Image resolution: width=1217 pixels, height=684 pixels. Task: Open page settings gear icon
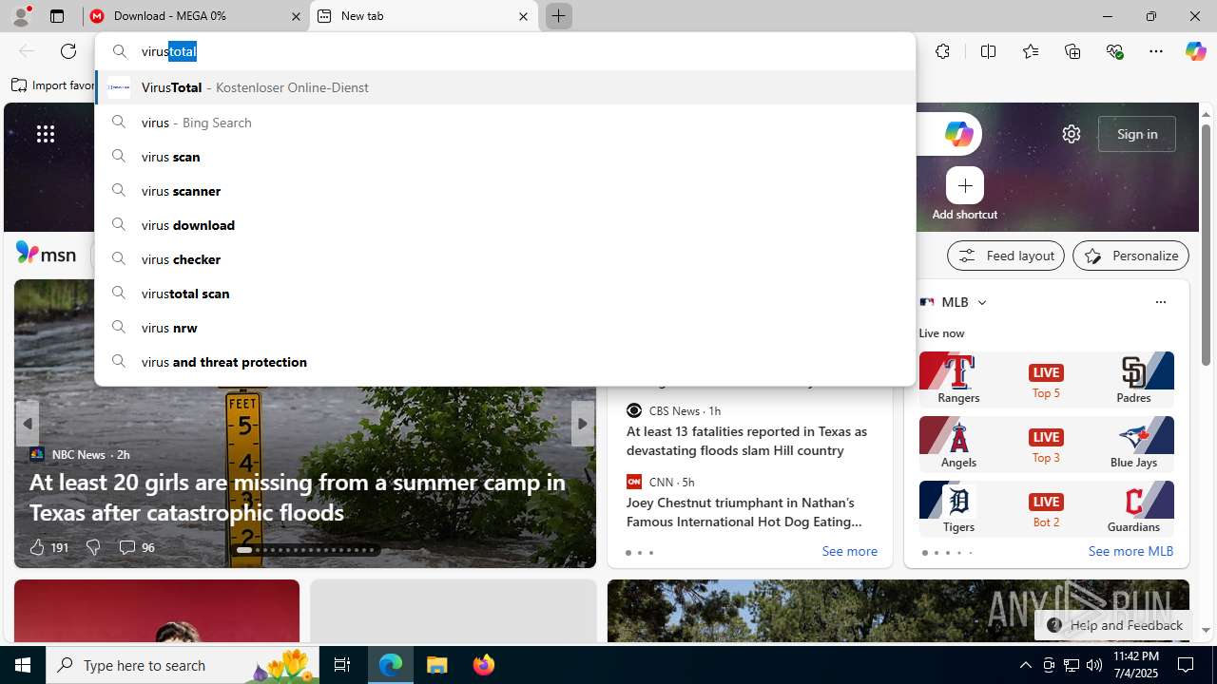click(x=1072, y=134)
